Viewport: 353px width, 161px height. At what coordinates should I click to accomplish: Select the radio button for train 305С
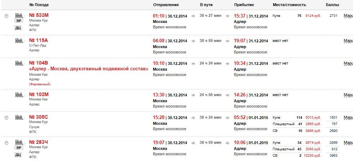coord(6,118)
